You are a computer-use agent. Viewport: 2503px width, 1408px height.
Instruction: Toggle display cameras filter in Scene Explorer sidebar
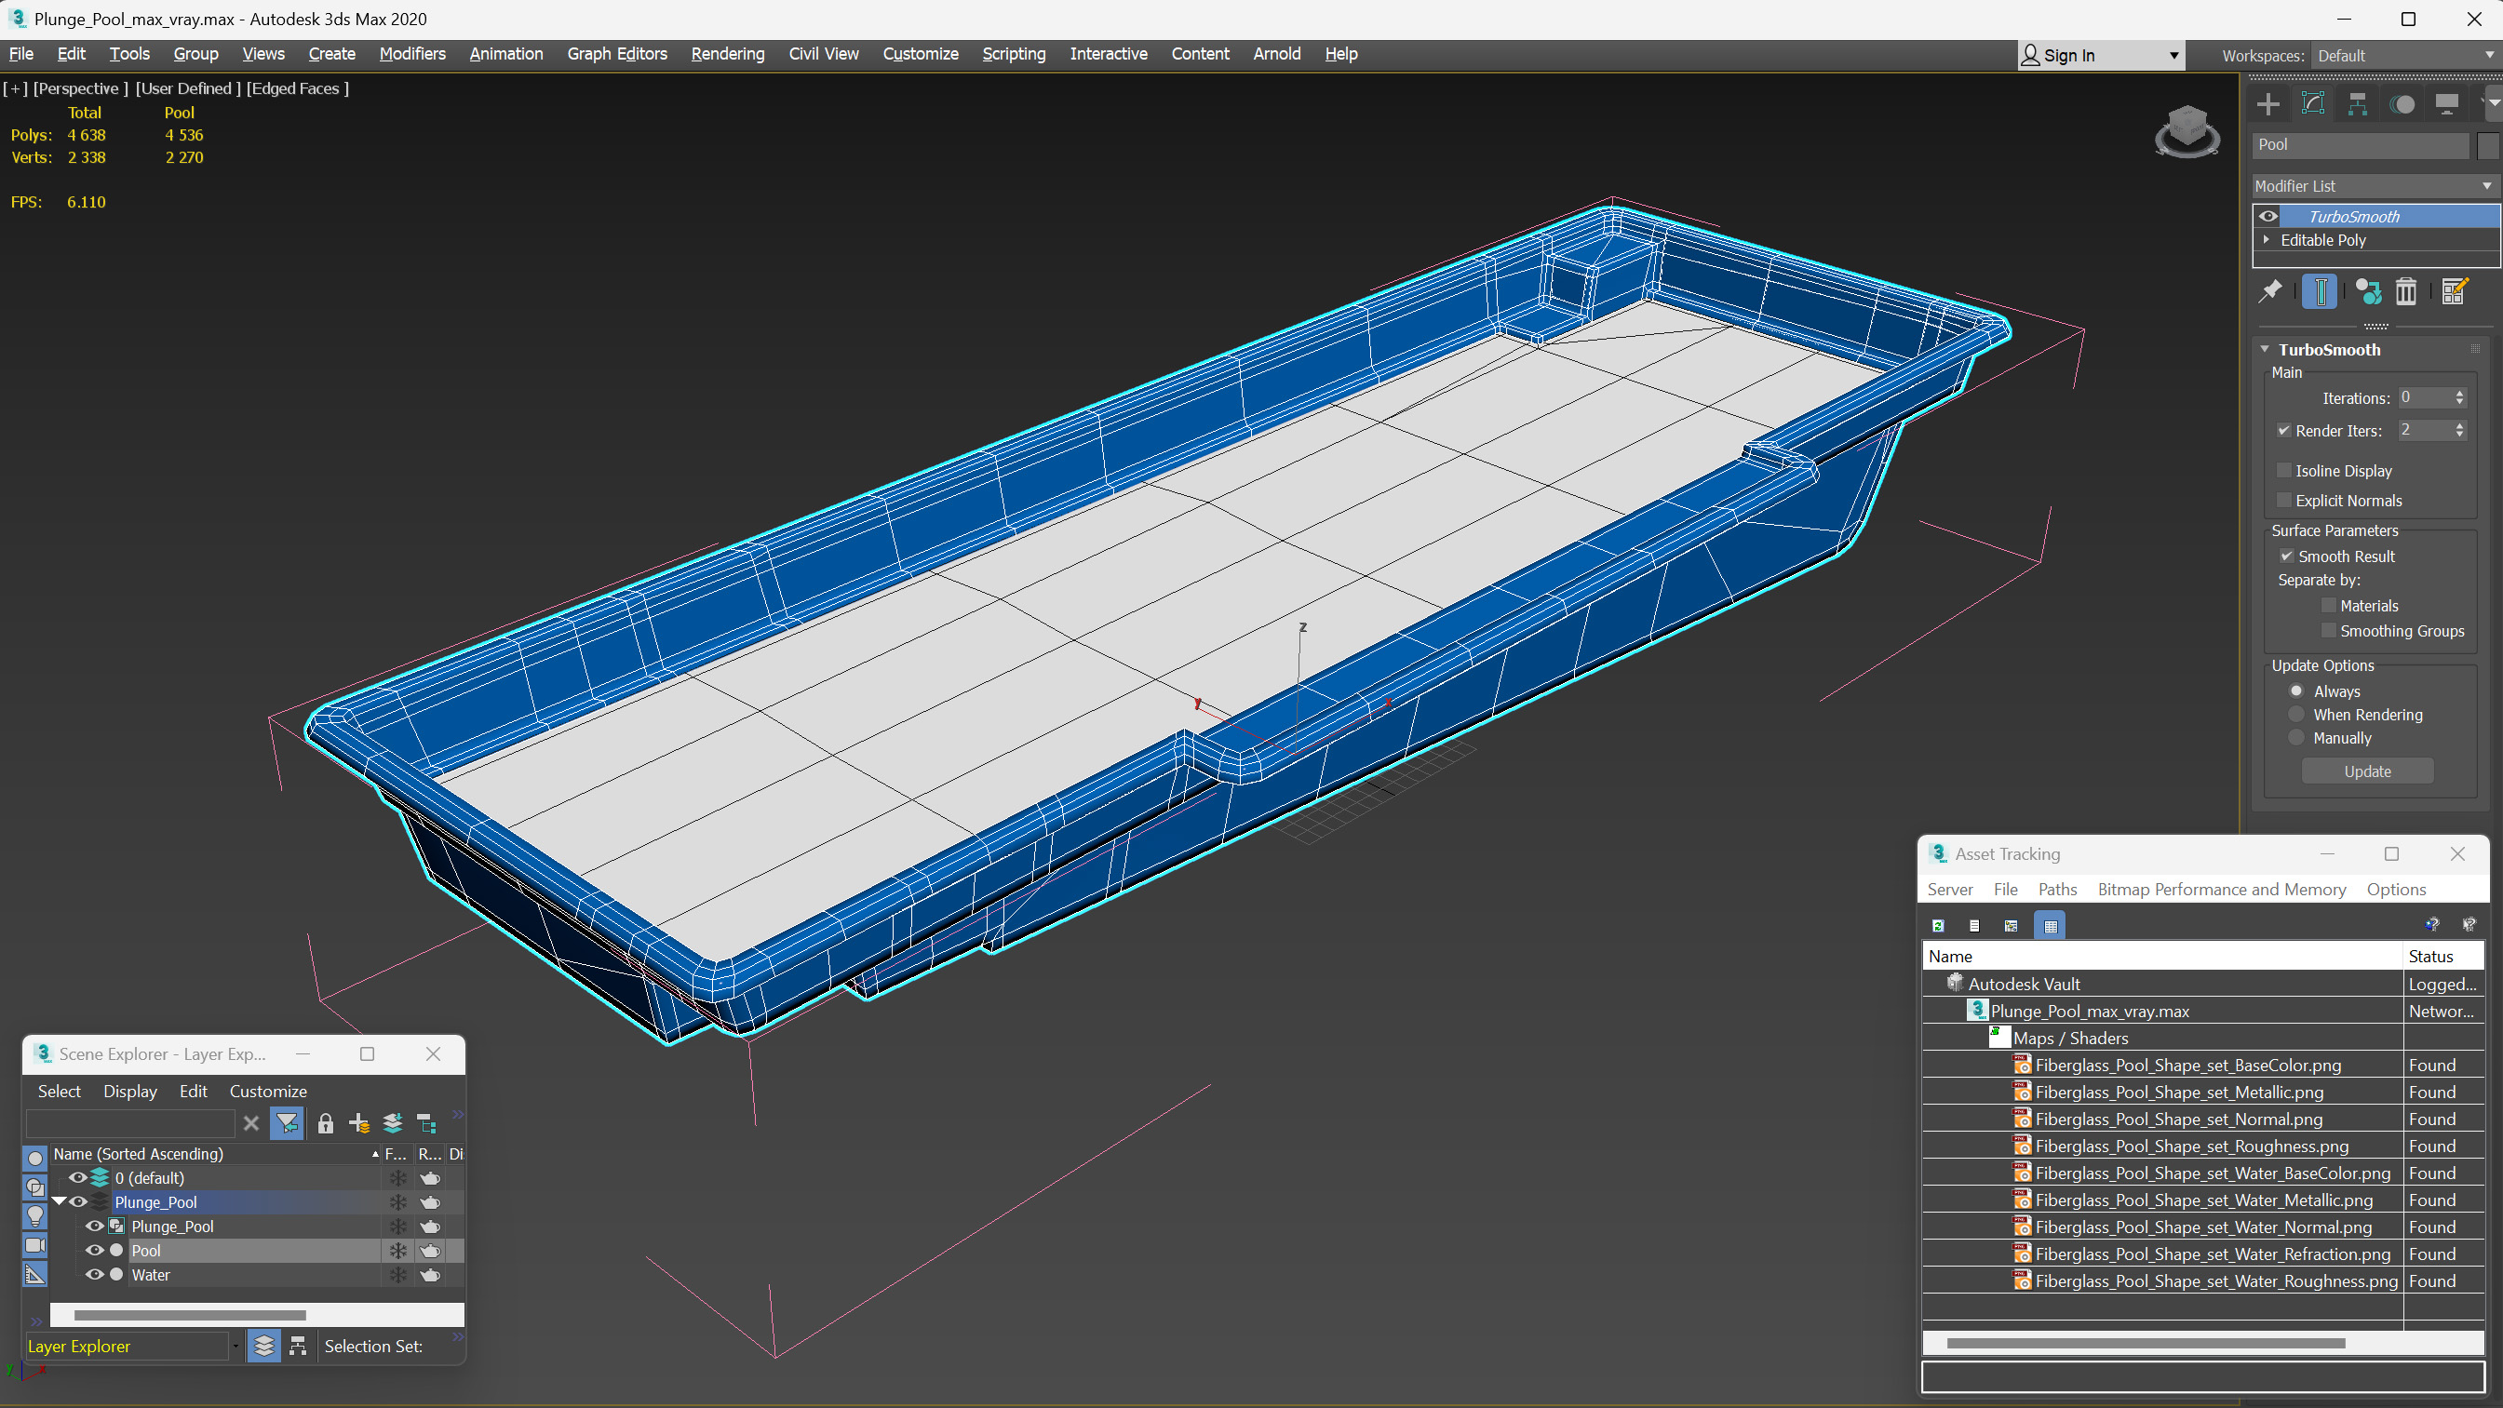(35, 1246)
